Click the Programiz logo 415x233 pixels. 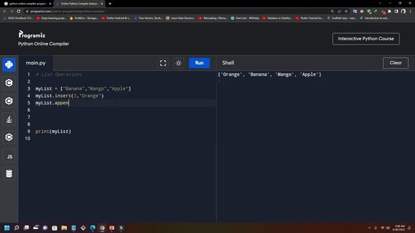tap(32, 34)
